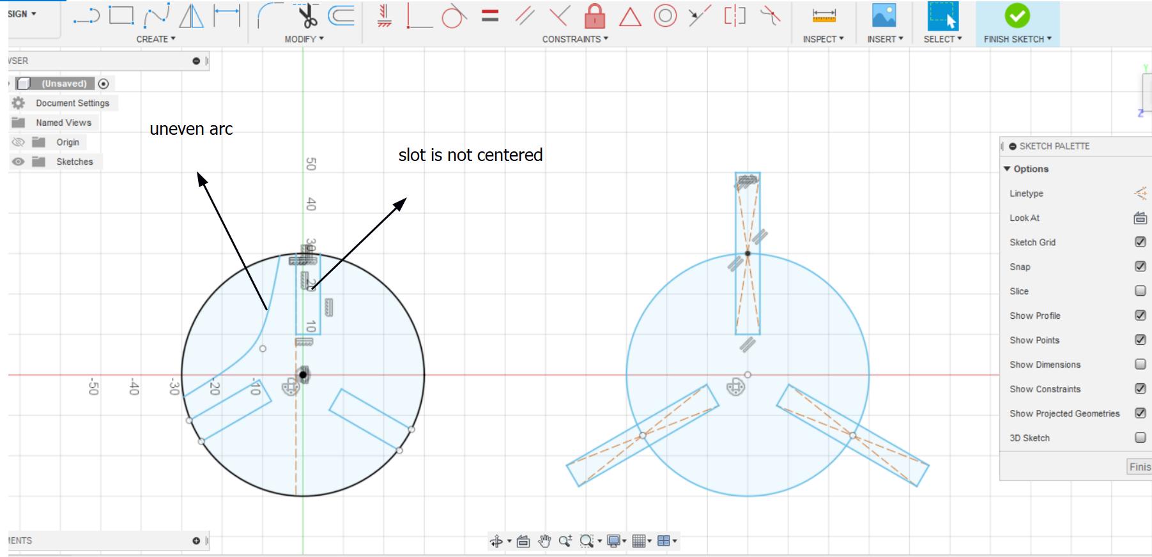Choose the Fit Point Spline tool
This screenshot has height=557, width=1152.
(x=157, y=16)
